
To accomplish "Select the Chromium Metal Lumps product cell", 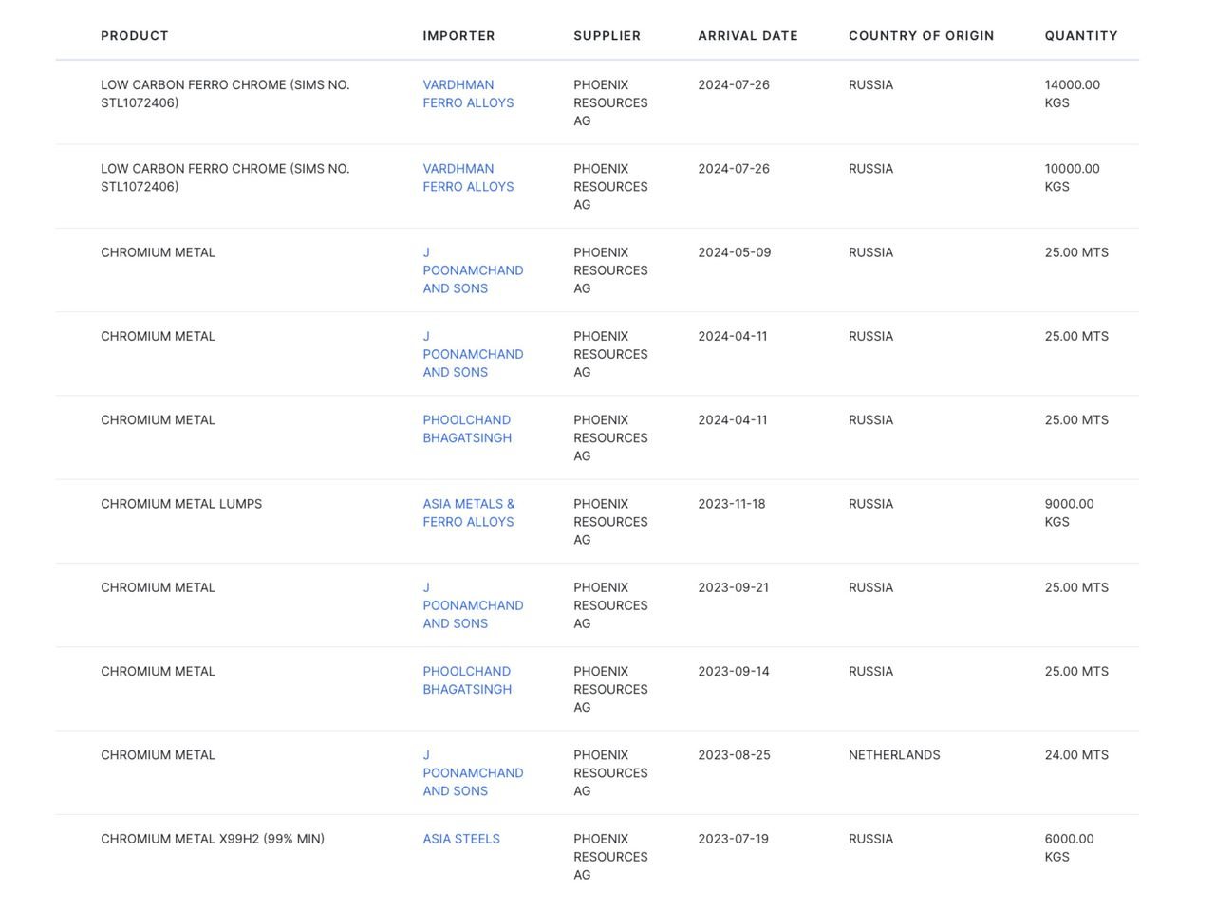I will [181, 504].
